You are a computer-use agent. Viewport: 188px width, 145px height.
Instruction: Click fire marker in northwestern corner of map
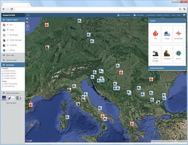(x=47, y=25)
